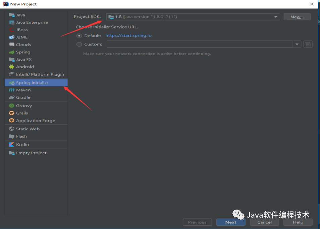Select Spring Initializr in the list
The image size is (320, 229).
point(36,82)
